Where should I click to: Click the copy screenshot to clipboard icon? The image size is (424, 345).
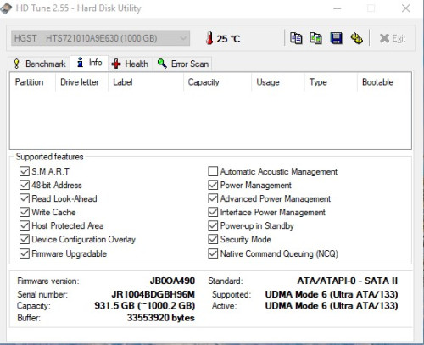click(x=315, y=38)
